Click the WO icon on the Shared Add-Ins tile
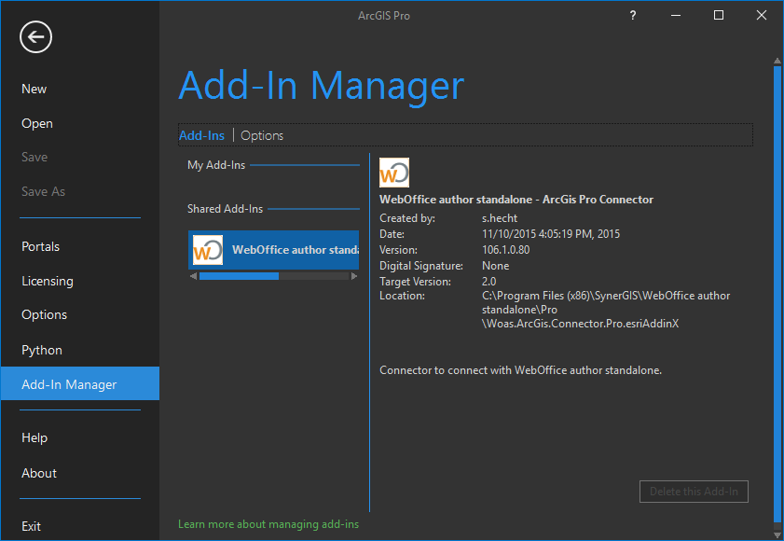This screenshot has width=784, height=541. click(208, 249)
